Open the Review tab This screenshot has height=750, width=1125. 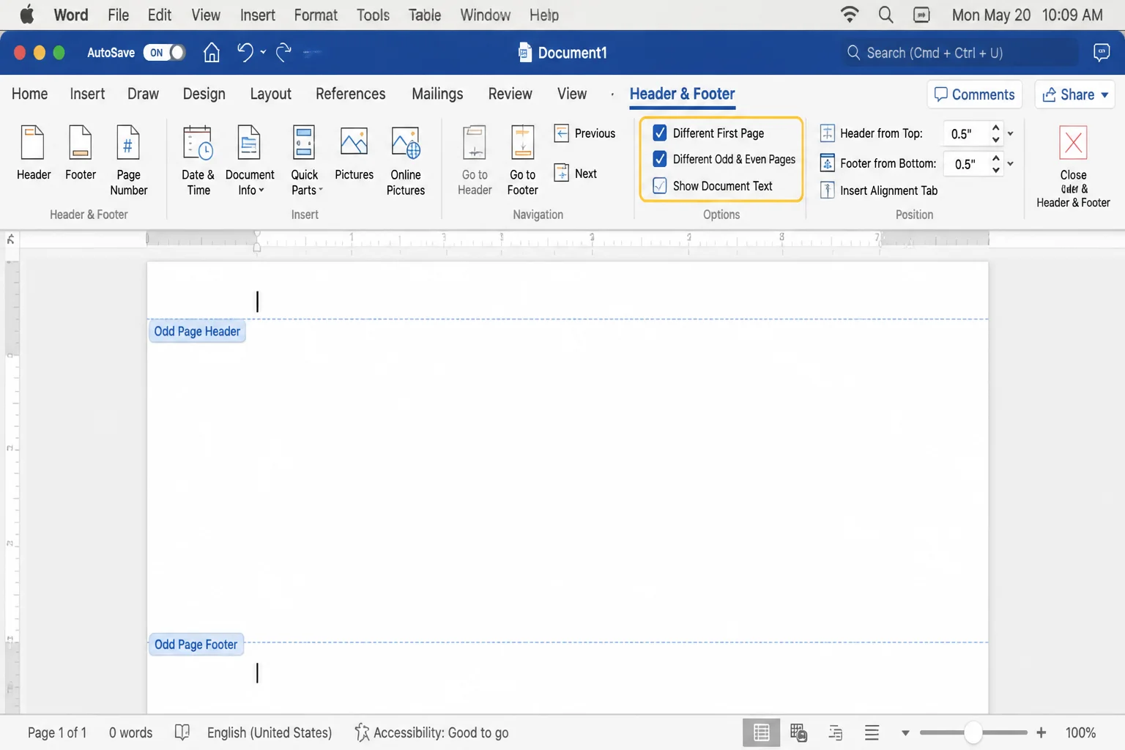pyautogui.click(x=510, y=94)
